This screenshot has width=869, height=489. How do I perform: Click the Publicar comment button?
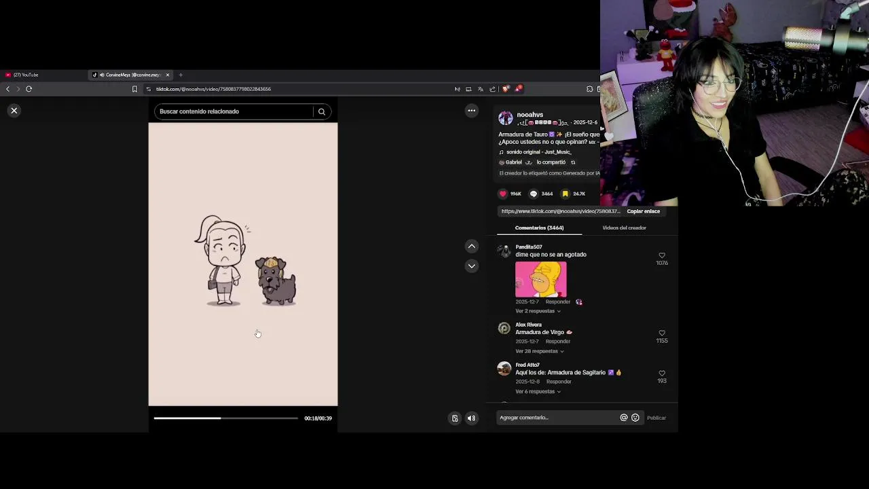click(x=656, y=418)
